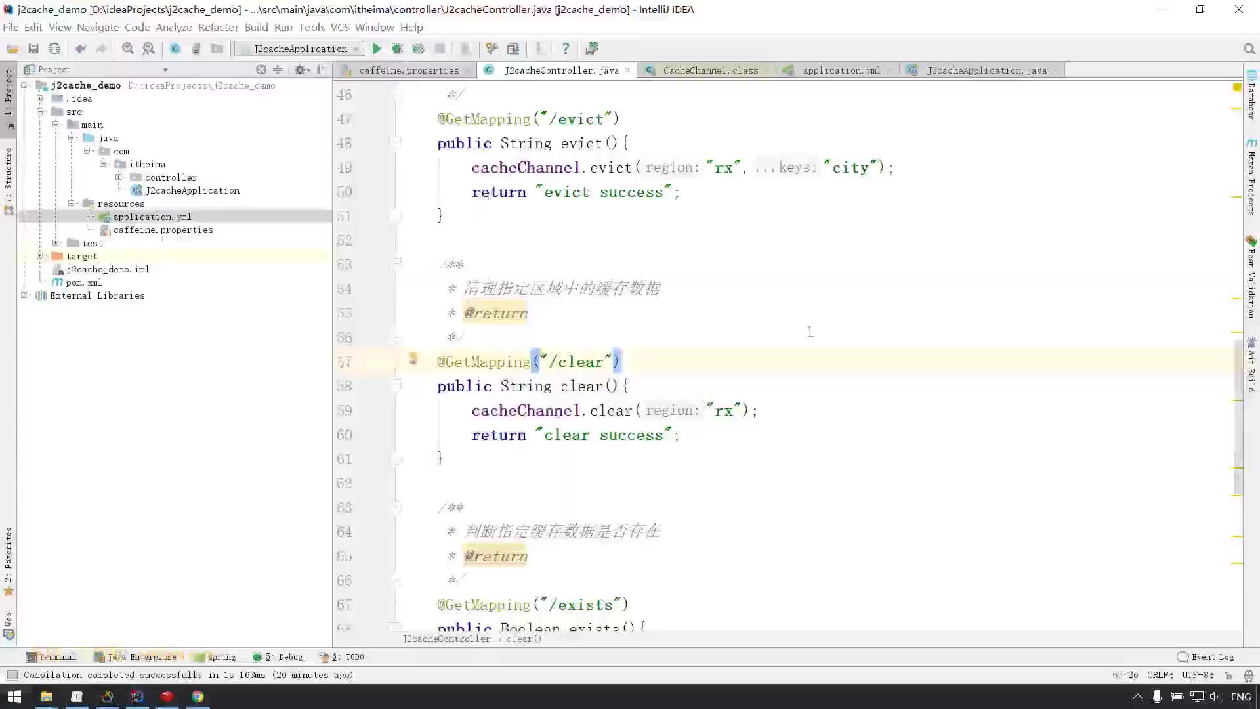Hide the Project tool window
Viewport: 1260px width, 709px height.
click(x=322, y=70)
